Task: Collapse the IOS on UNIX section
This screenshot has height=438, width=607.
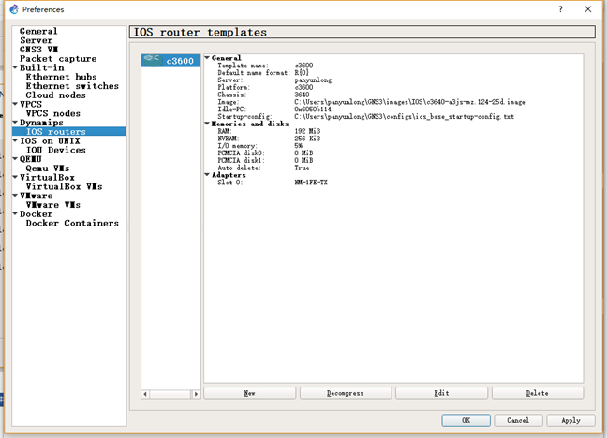Action: [15, 140]
